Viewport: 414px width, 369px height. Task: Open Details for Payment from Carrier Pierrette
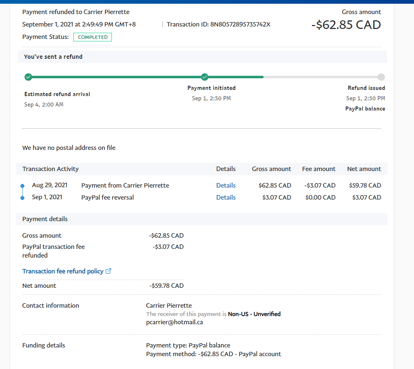click(x=226, y=186)
